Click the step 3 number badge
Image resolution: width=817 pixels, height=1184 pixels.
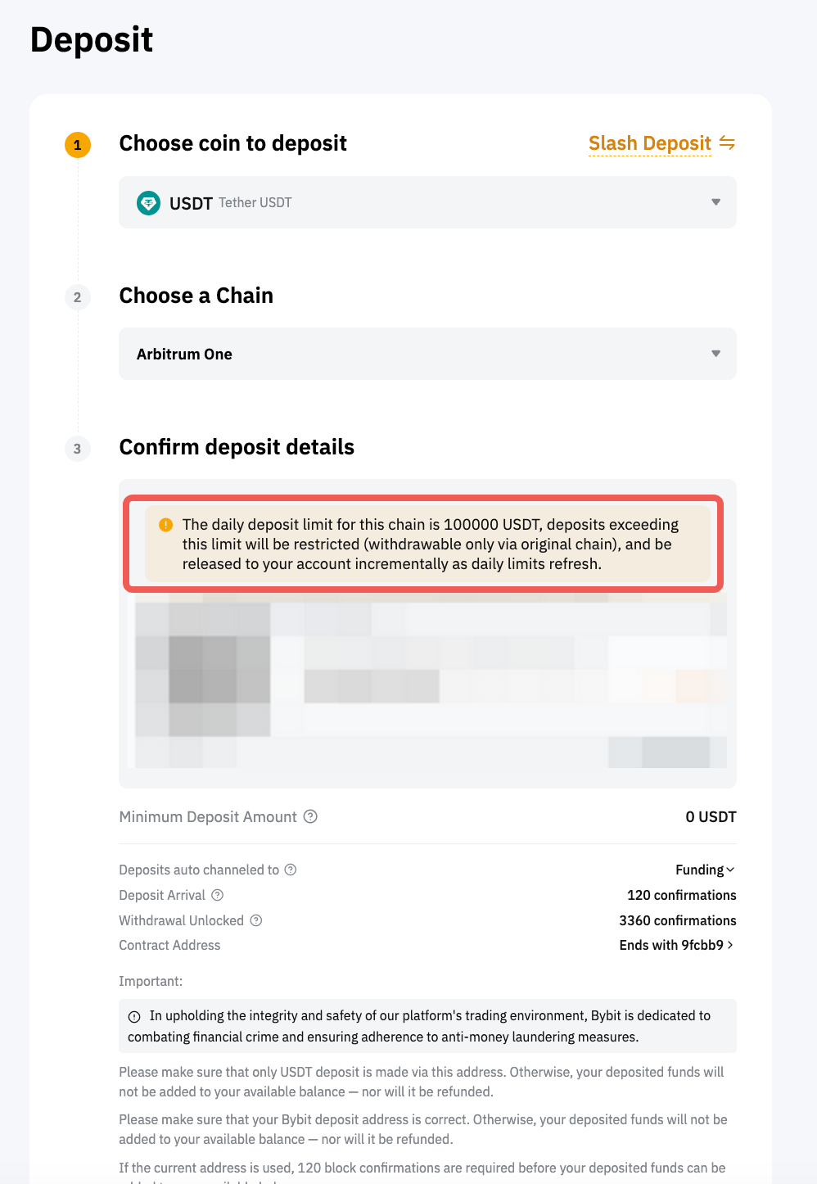(x=78, y=449)
